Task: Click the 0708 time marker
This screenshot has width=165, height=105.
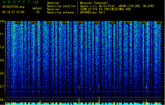Action: pyautogui.click(x=127, y=23)
